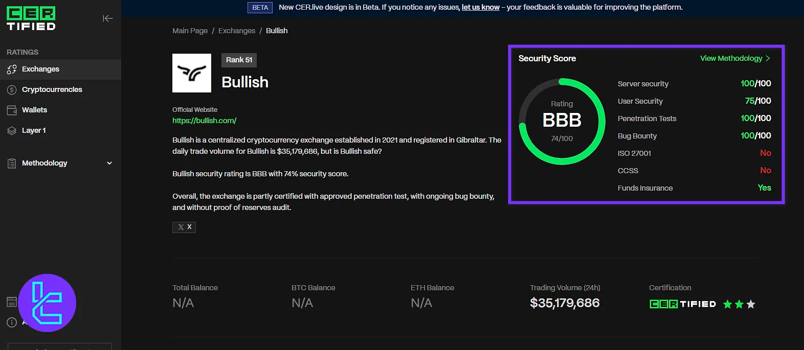
Task: Open the https://bullish.com/ official website link
Action: [204, 121]
